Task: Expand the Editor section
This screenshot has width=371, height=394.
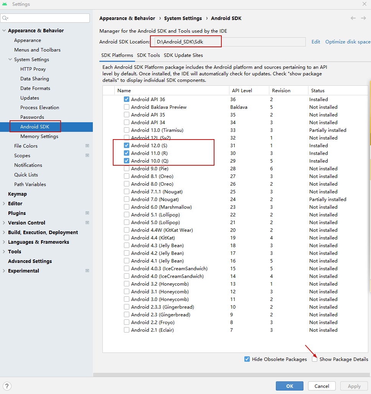Action: coord(4,203)
